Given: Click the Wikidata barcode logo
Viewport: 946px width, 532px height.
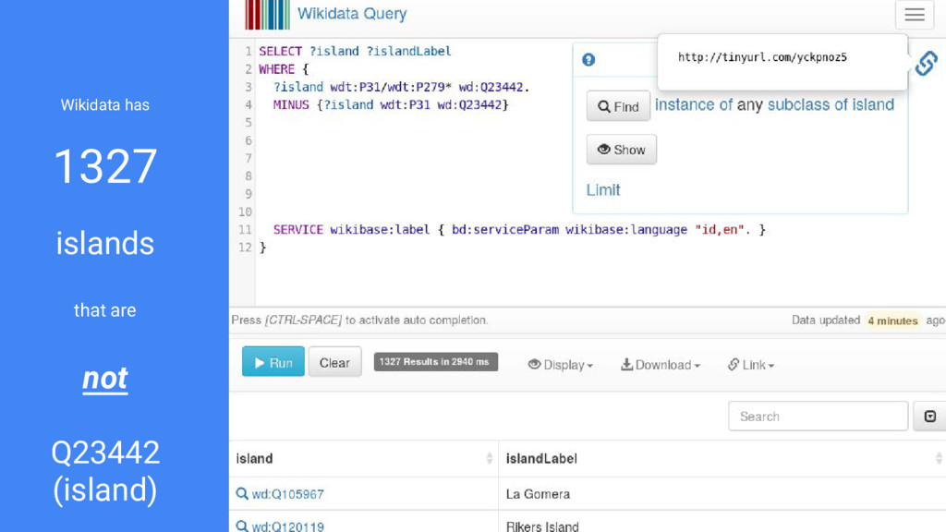Looking at the screenshot, I should click(267, 15).
